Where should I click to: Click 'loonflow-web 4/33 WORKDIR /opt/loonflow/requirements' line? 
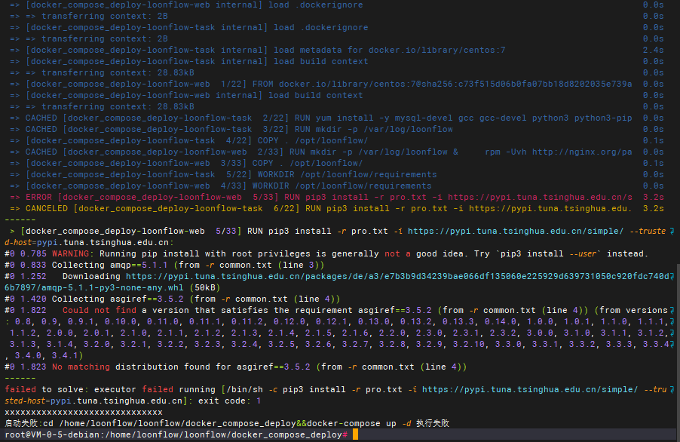click(336, 186)
